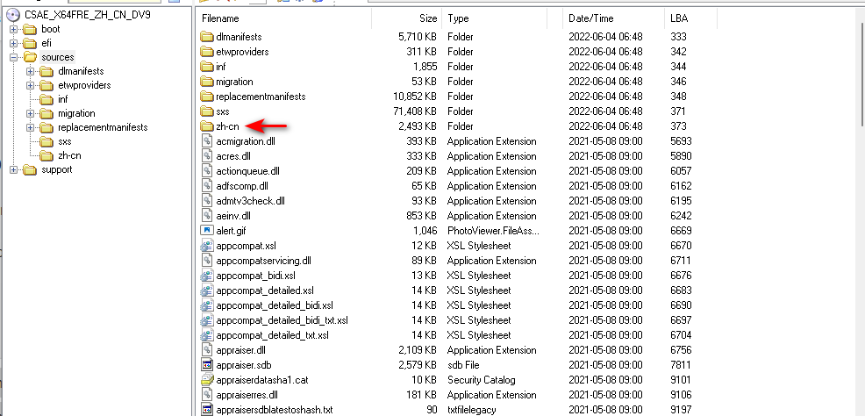Select etwproviders label in the tree

pos(84,85)
